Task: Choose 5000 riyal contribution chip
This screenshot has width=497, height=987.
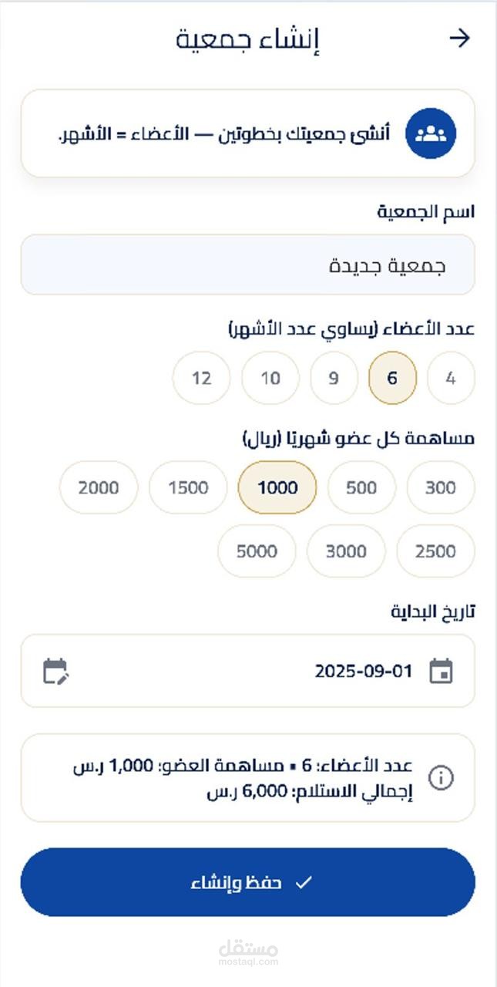Action: coord(257,551)
